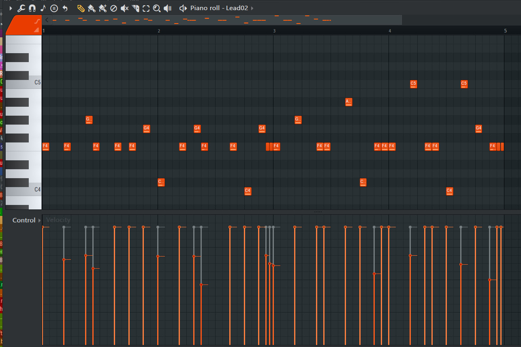Click the note overview minimap scrollbar
Screen dimensions: 521x347
227,20
